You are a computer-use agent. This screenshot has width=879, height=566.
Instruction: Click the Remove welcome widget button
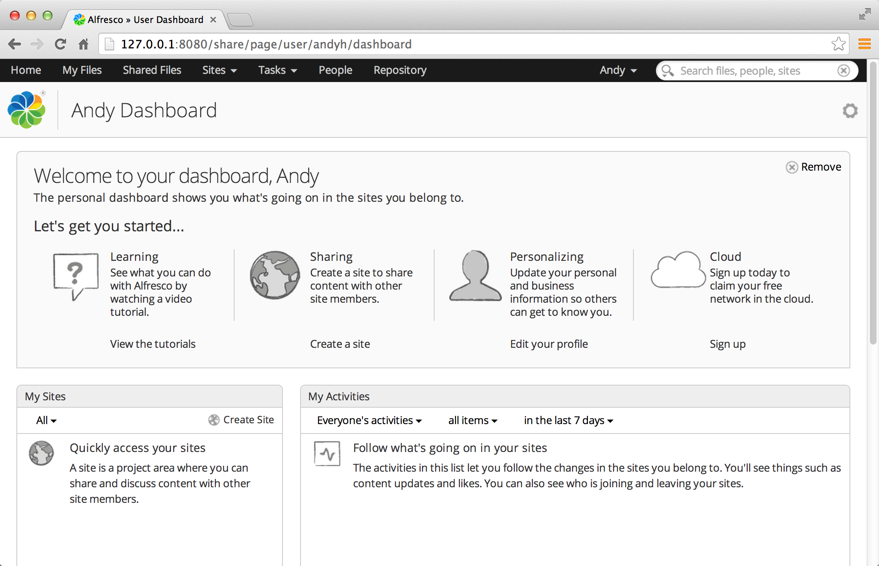click(x=811, y=167)
